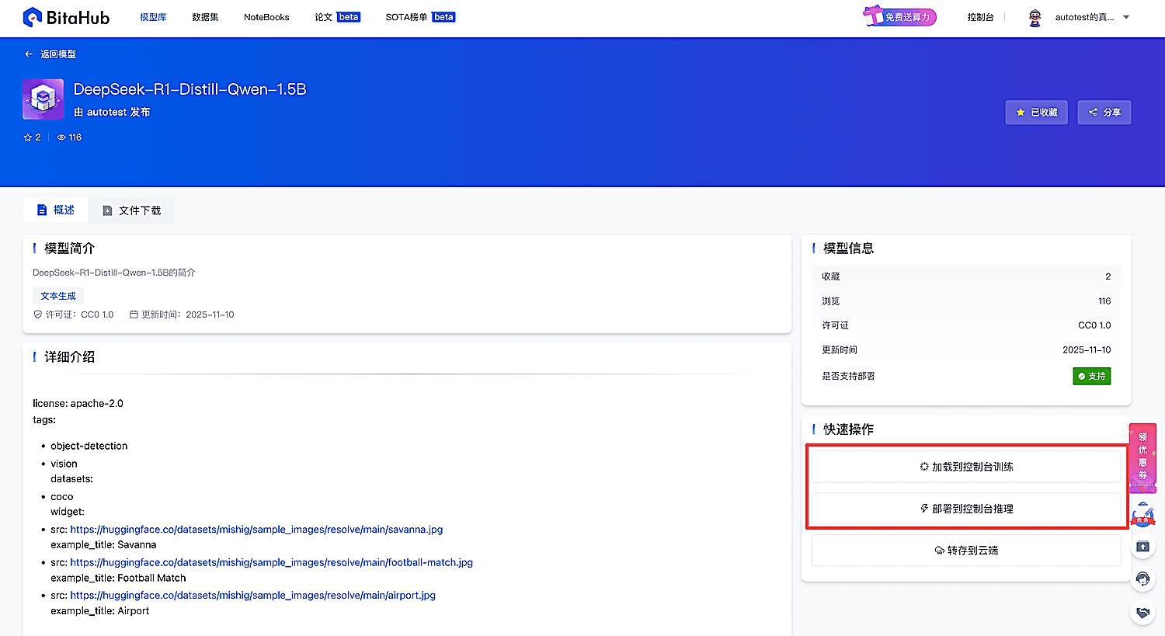Open the BitaHub logo home link
This screenshot has width=1165, height=636.
tap(66, 17)
